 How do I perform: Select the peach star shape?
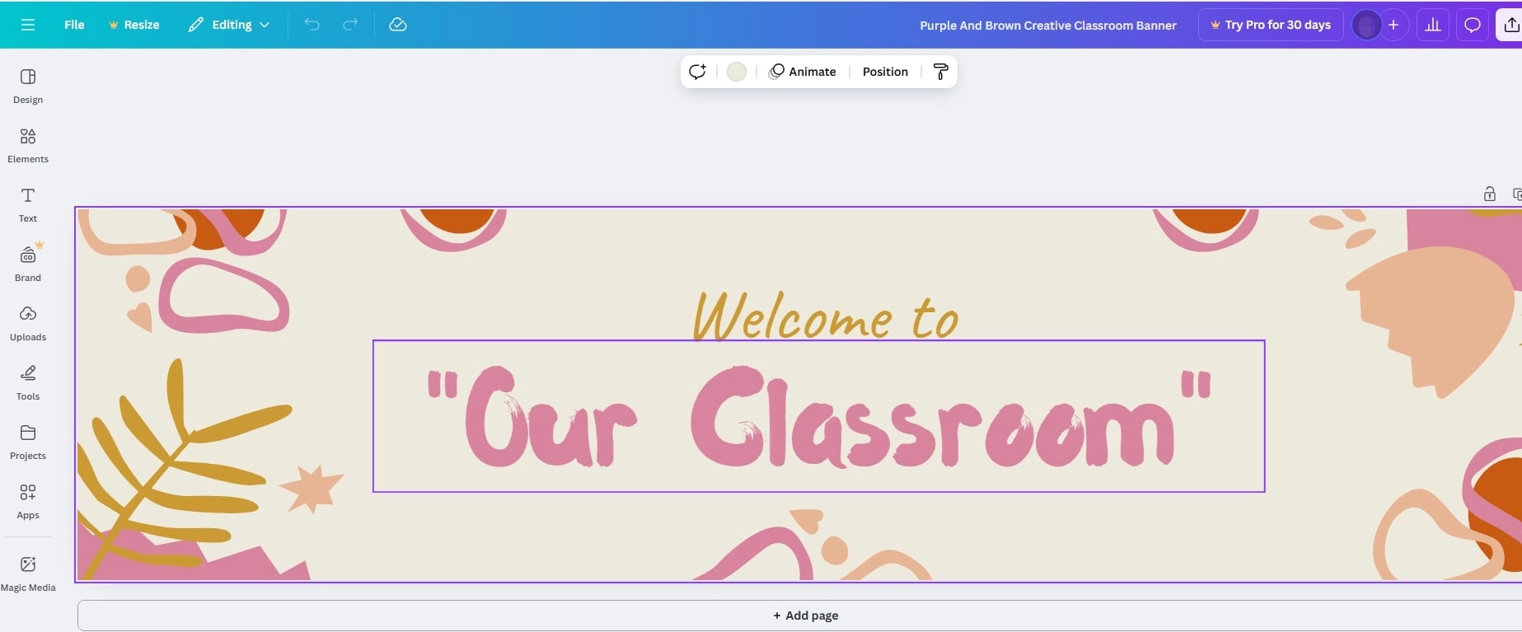point(311,488)
